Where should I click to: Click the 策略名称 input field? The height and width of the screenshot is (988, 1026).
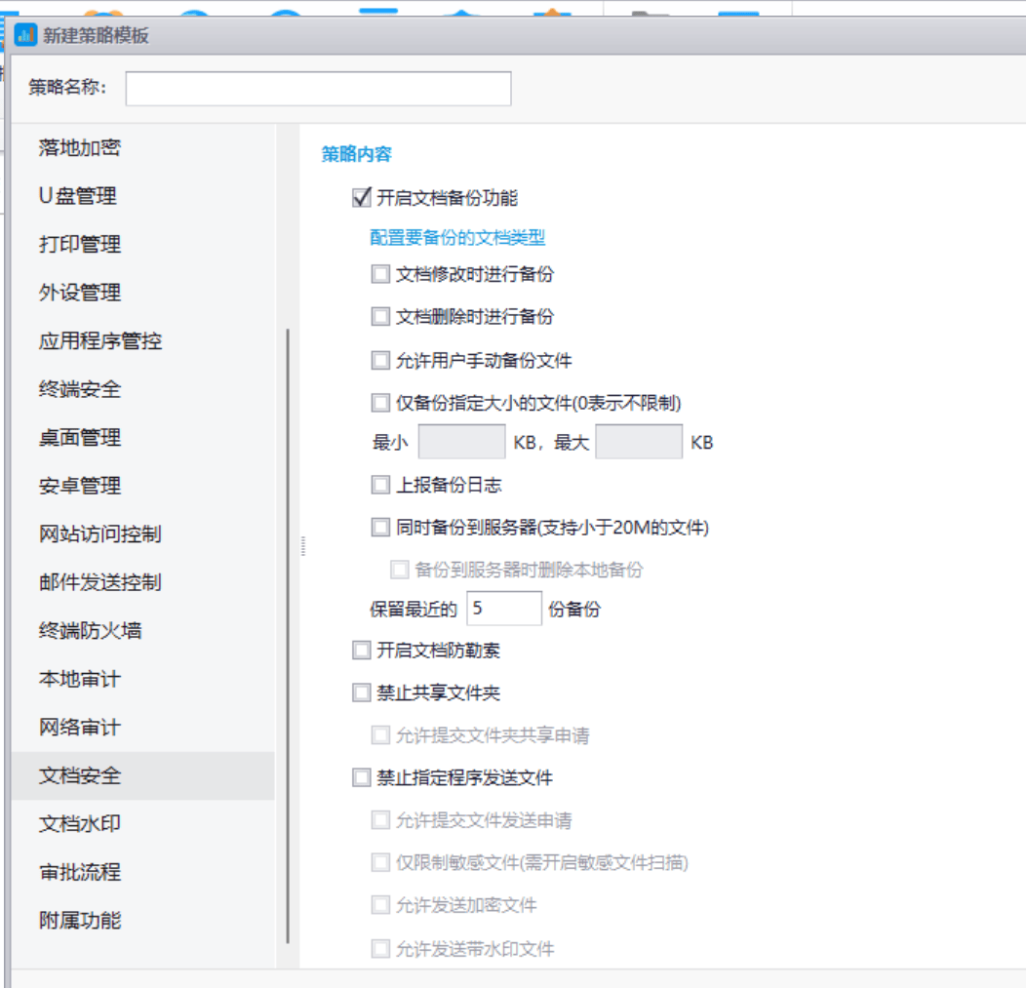pos(319,88)
